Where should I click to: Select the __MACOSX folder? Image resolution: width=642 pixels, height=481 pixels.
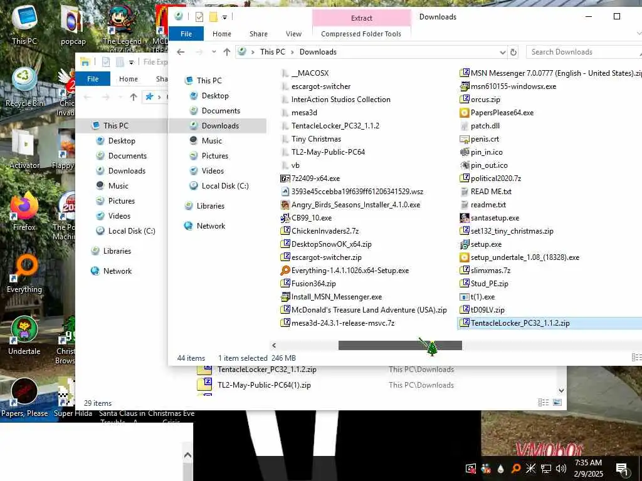point(305,73)
